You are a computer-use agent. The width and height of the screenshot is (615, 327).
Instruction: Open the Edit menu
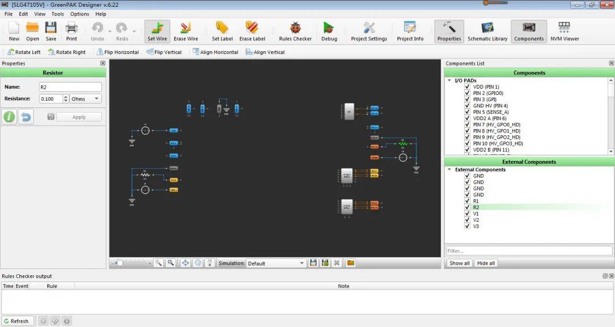23,14
